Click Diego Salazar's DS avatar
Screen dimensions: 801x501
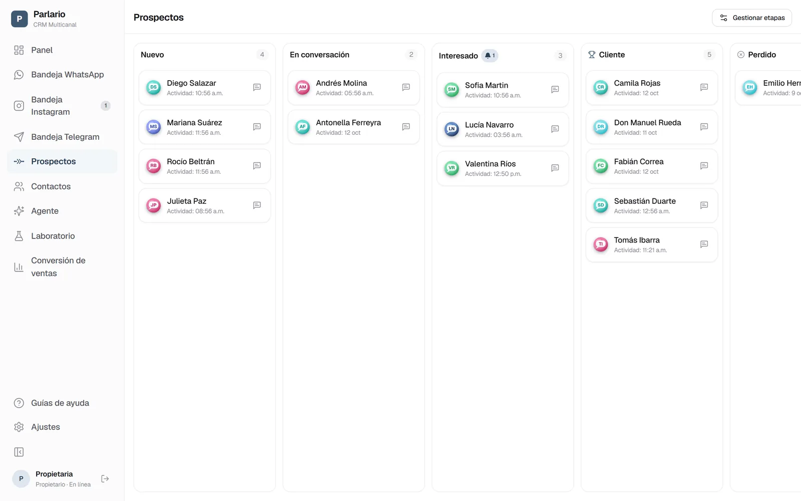click(x=154, y=87)
